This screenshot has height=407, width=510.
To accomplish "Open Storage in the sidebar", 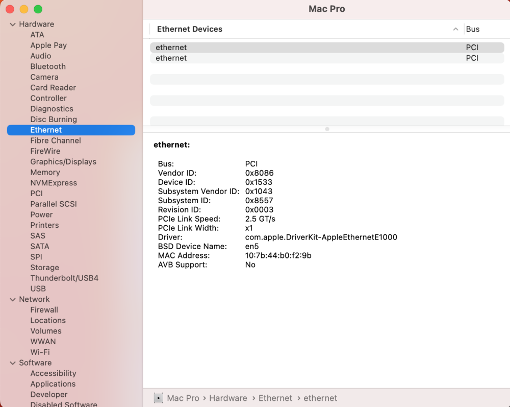I will point(44,268).
